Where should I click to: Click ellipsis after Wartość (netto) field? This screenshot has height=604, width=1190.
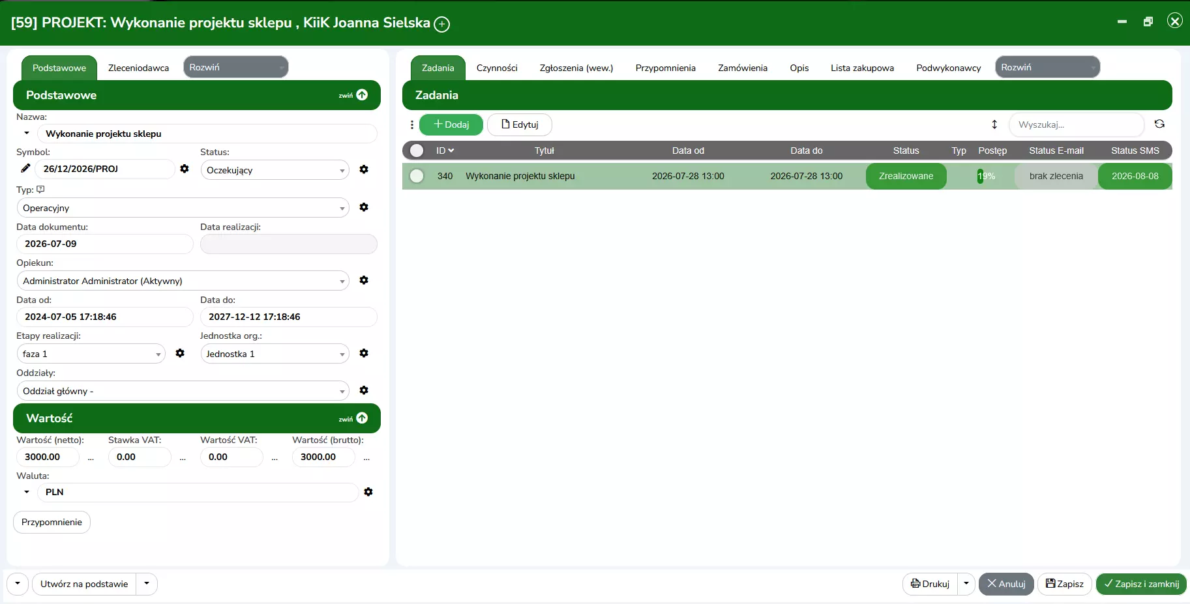point(91,458)
